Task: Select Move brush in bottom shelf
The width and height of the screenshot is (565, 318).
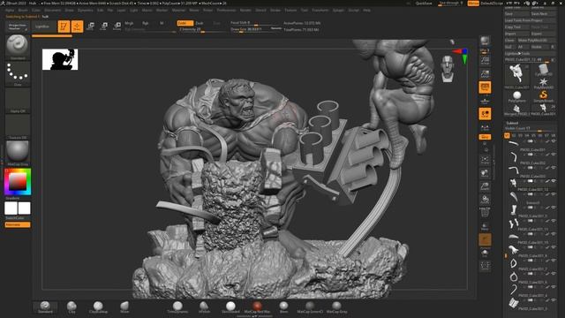Action: coord(124,307)
